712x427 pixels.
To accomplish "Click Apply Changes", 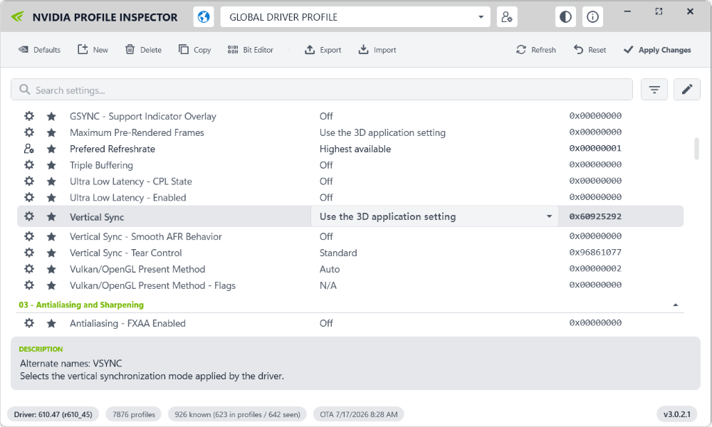I will [657, 50].
